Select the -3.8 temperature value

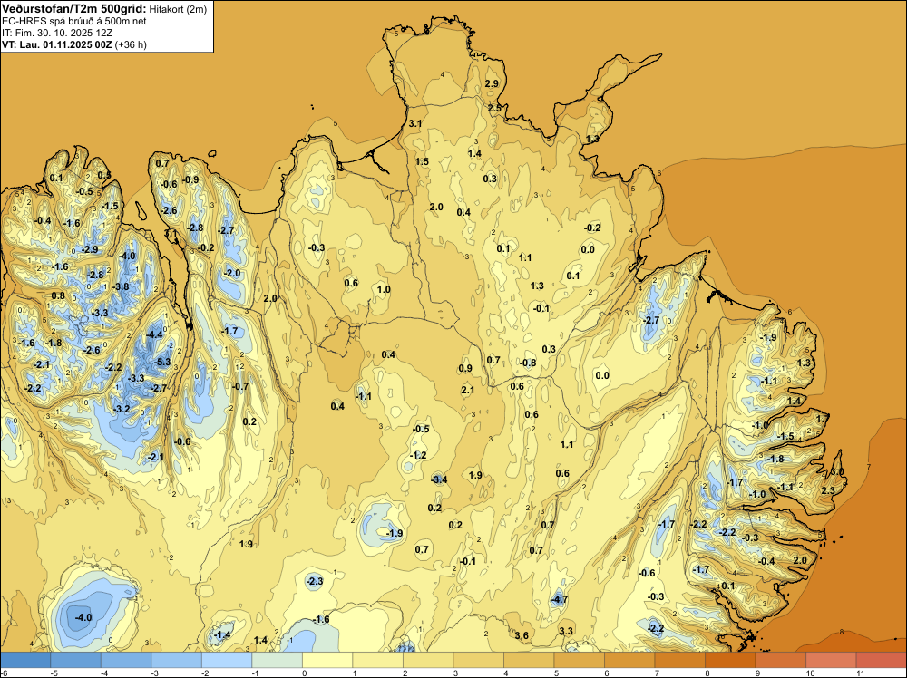tap(121, 286)
